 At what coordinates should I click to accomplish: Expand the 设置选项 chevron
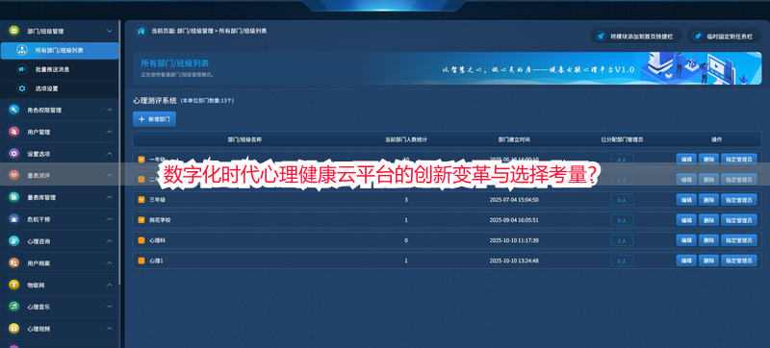click(110, 154)
